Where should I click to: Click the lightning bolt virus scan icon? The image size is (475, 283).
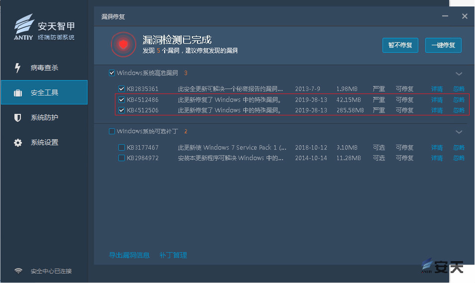tap(17, 68)
